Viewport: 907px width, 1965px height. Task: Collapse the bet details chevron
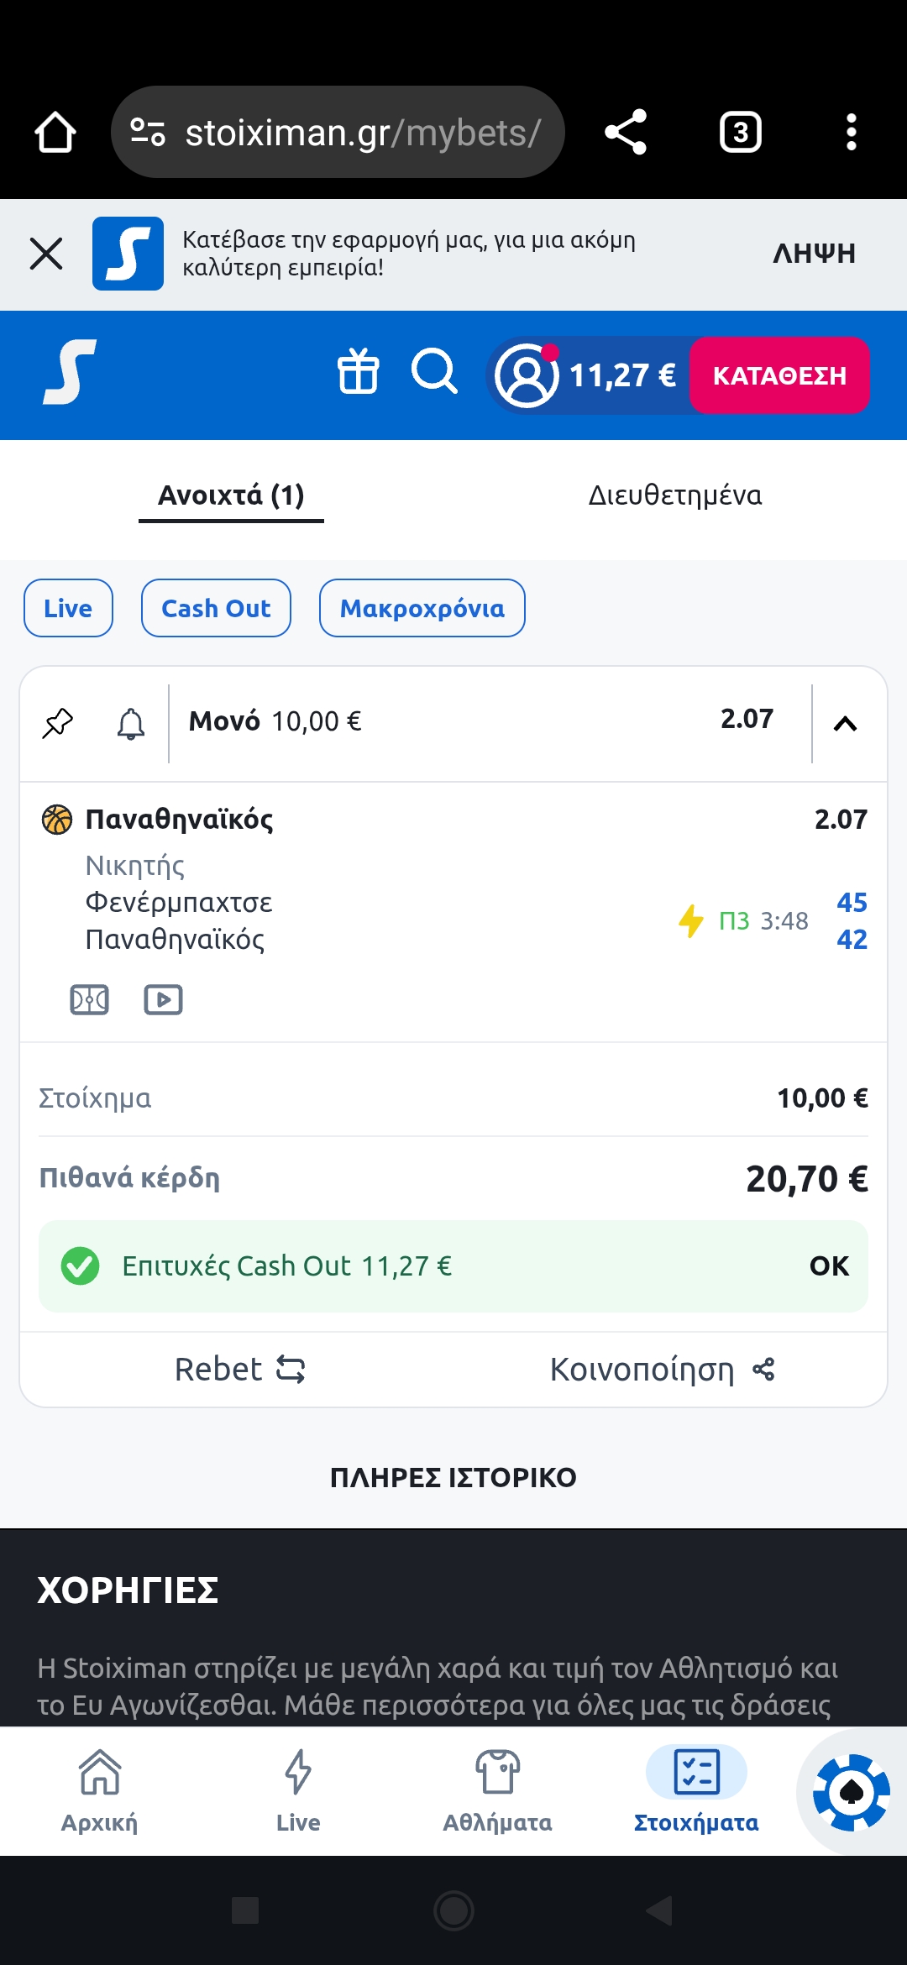tap(845, 723)
